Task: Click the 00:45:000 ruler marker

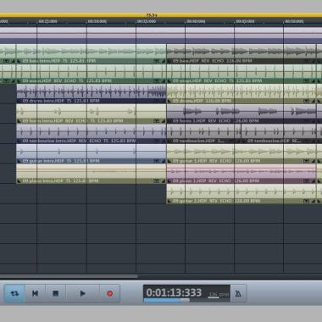Action: 245,21
